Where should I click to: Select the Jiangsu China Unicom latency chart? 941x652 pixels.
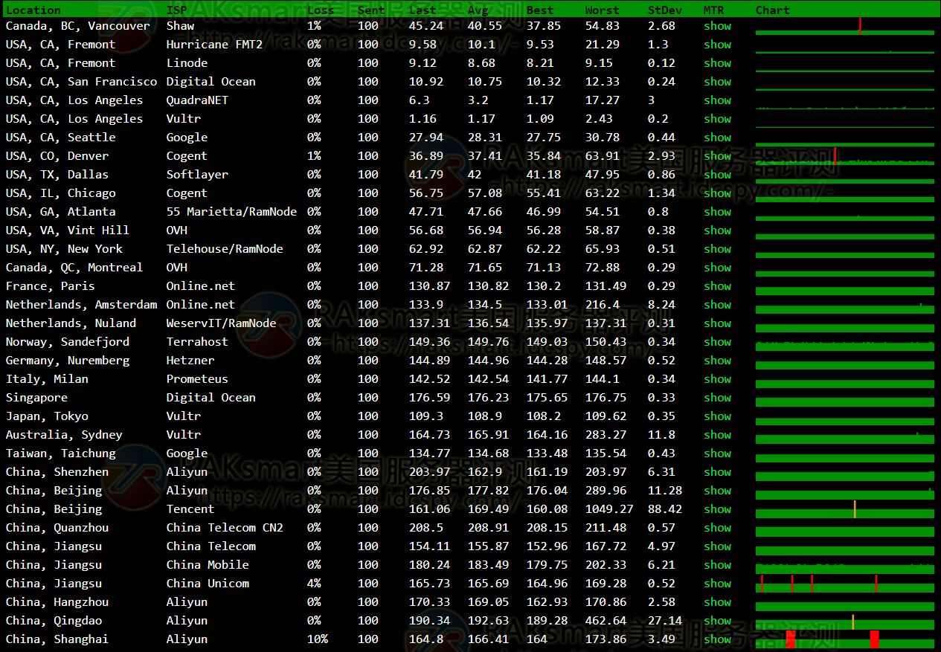click(x=845, y=584)
